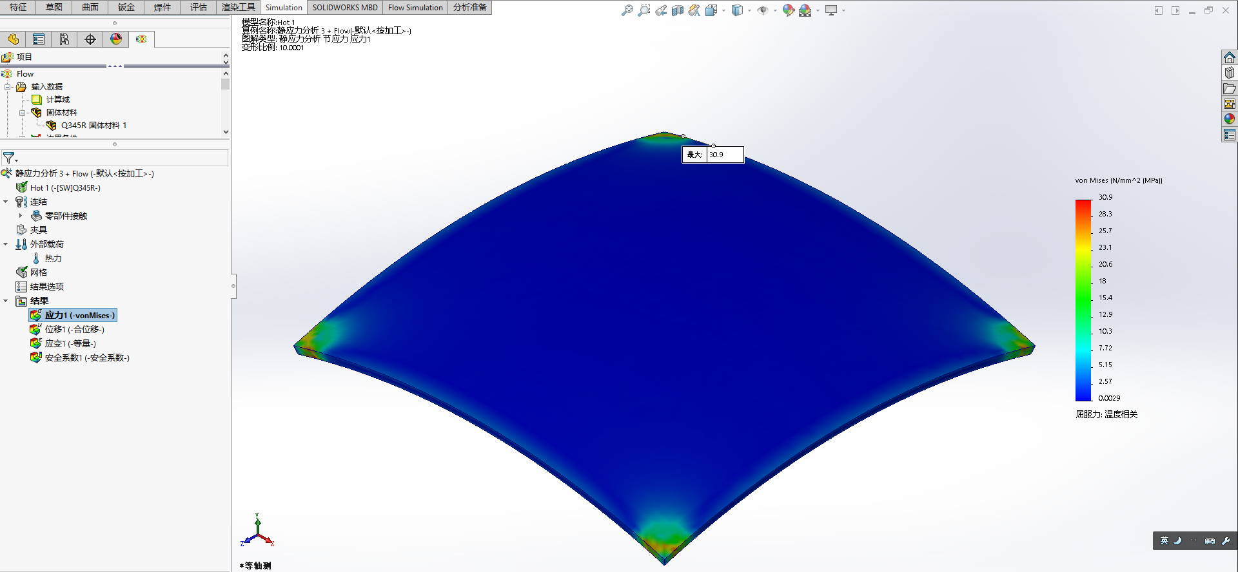Screen dimensions: 1238x572
Task: Open Appearances color ball in task pane
Action: pyautogui.click(x=1230, y=119)
